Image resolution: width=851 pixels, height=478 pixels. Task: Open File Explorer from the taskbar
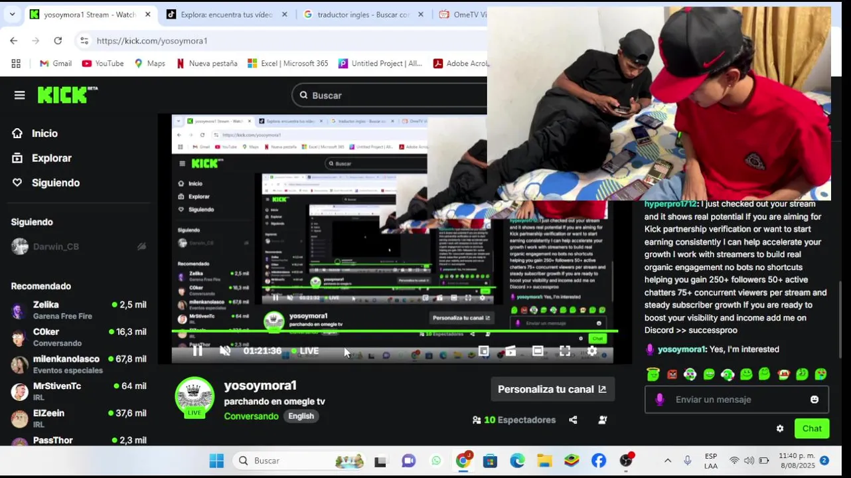point(544,461)
